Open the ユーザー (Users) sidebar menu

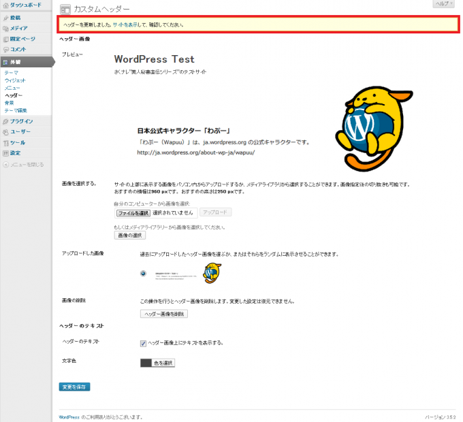[x=20, y=132]
